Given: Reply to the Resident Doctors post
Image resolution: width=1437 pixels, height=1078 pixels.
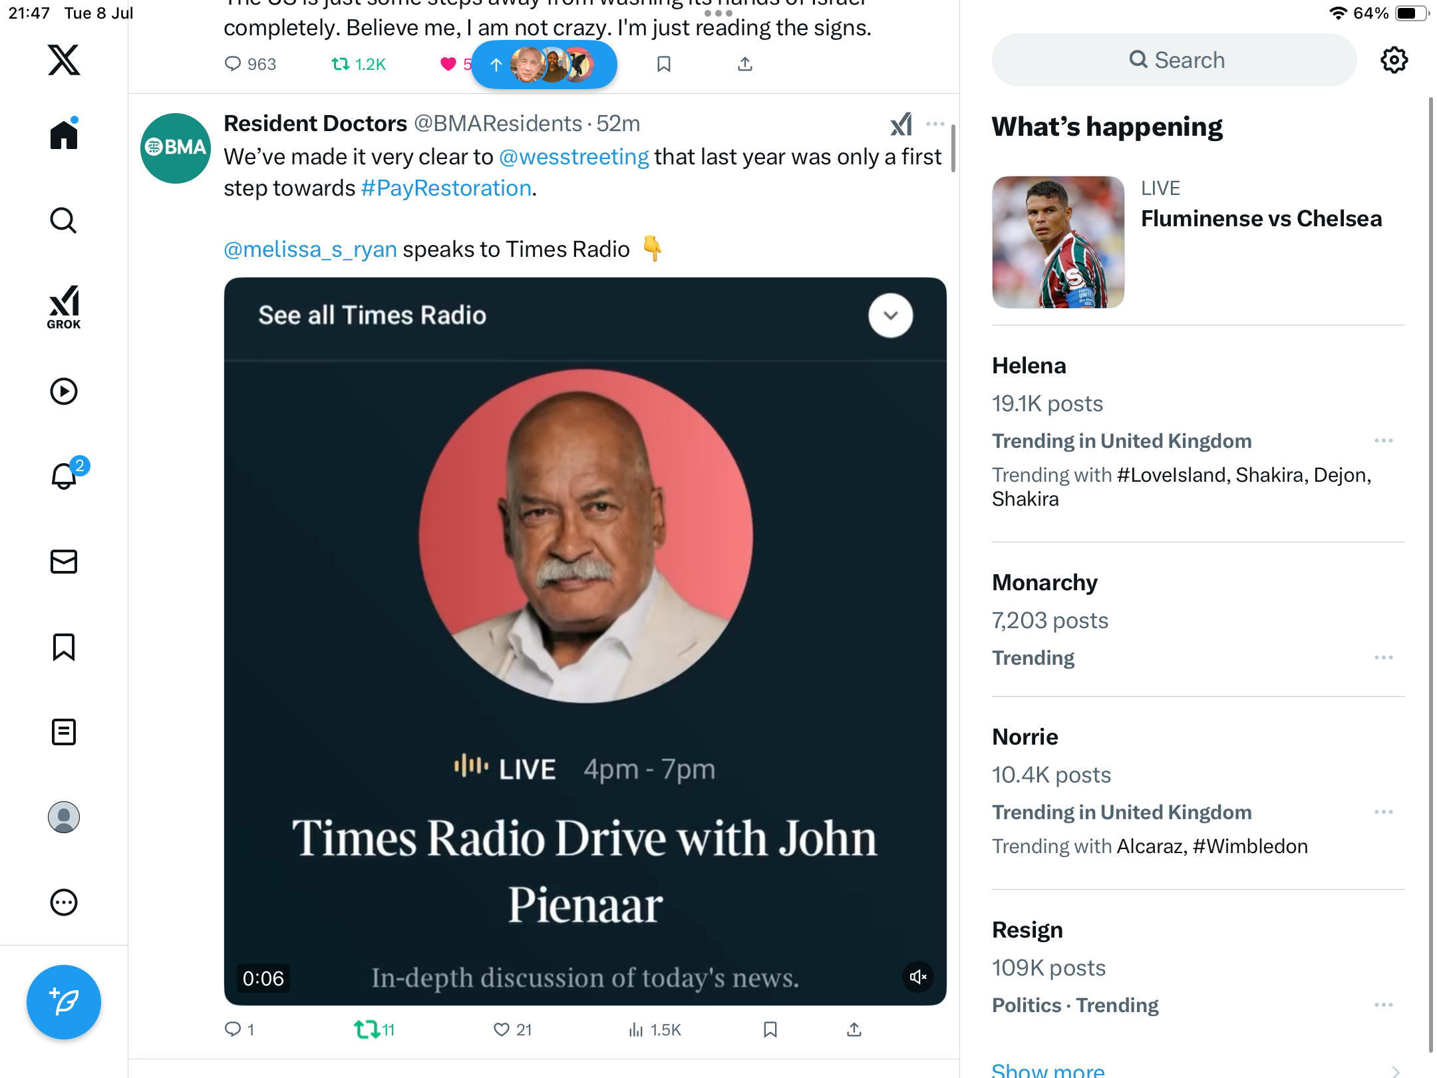Looking at the screenshot, I should 239,1029.
